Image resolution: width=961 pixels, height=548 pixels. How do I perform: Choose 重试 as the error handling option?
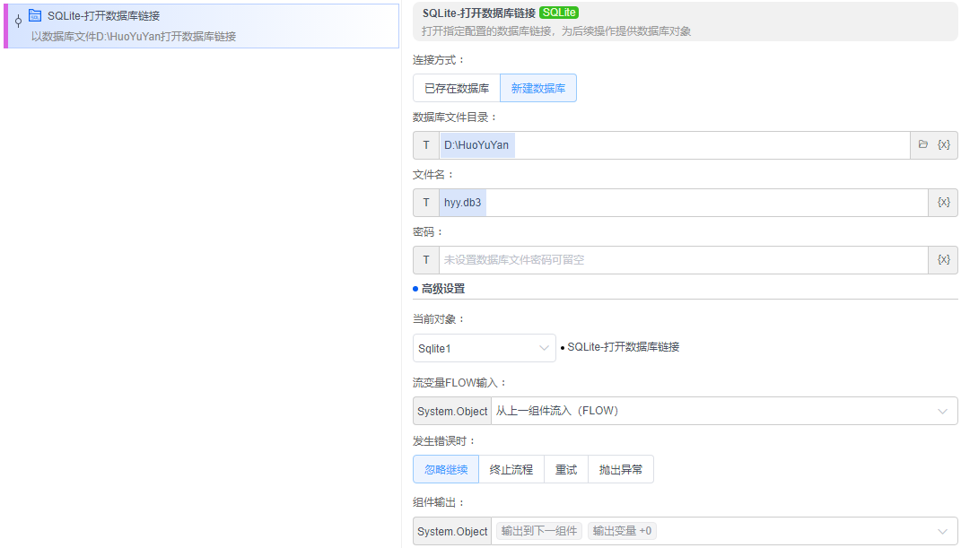click(x=566, y=468)
